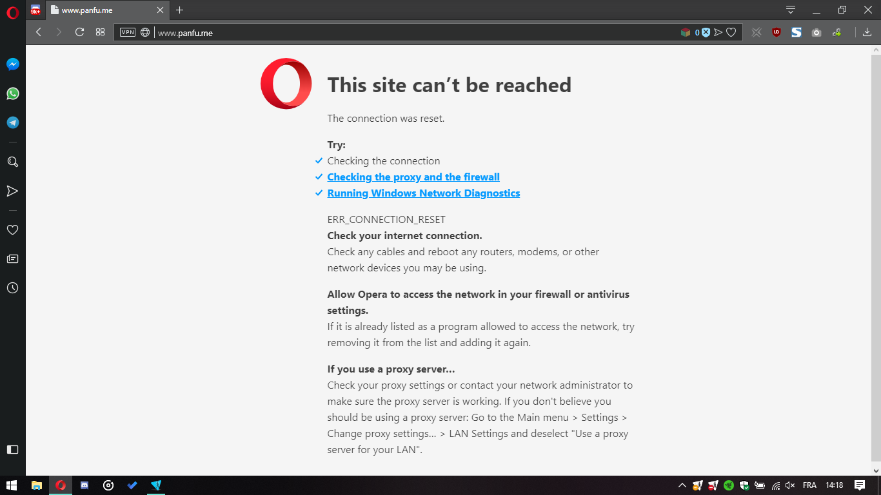Open WhatsApp in the sidebar
Viewport: 881px width, 495px height.
click(12, 93)
